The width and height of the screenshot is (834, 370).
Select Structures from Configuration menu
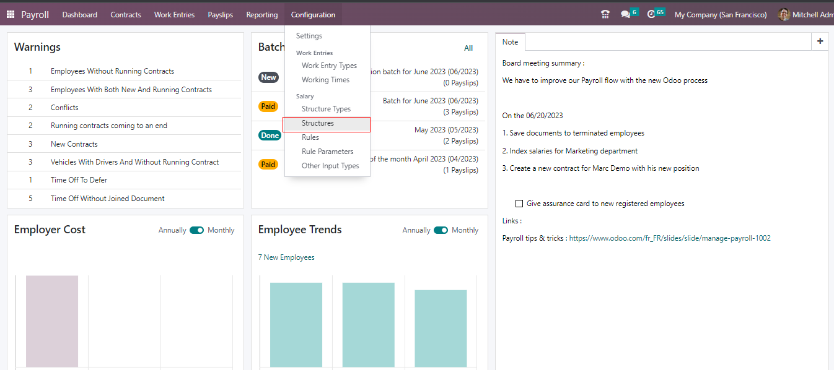click(x=318, y=123)
